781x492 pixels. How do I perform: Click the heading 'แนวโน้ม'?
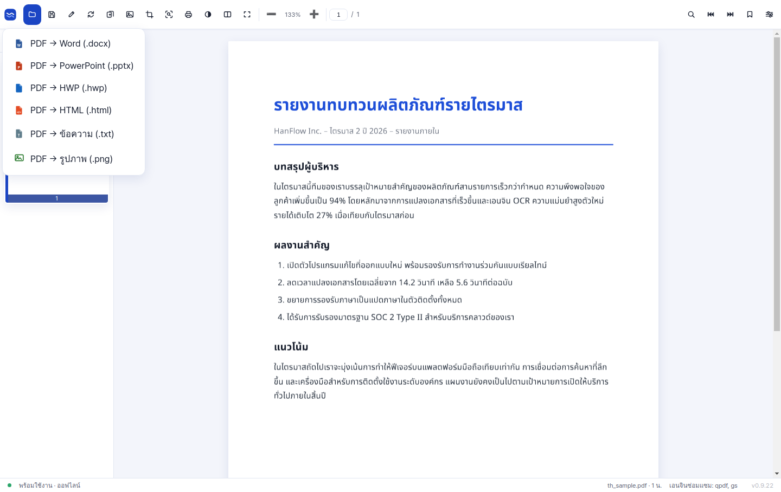[x=291, y=347]
